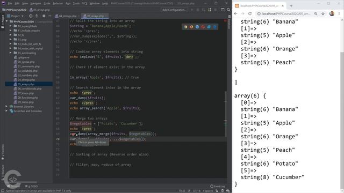Click the error indicator at editor top right
The image size is (344, 193).
(225, 20)
